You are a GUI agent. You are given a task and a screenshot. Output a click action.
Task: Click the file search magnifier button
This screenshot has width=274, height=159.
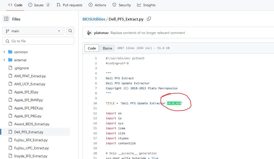[70, 31]
